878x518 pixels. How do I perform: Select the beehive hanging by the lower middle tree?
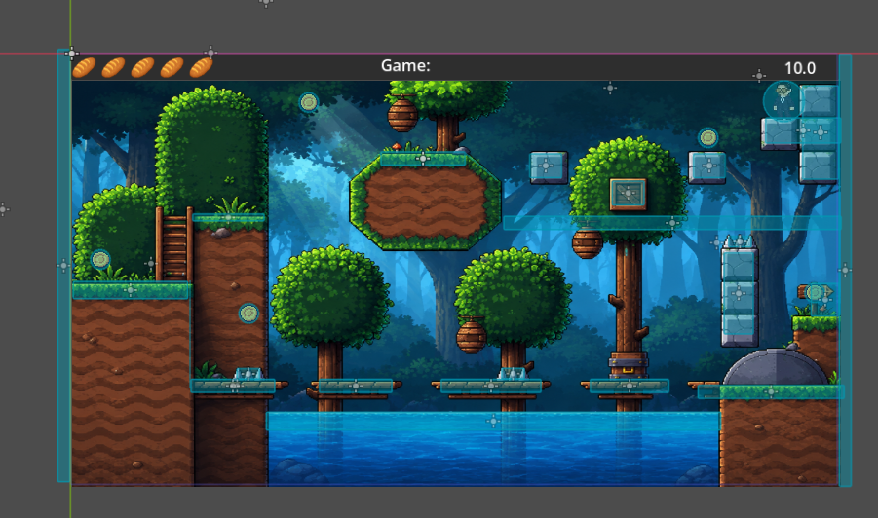point(471,335)
